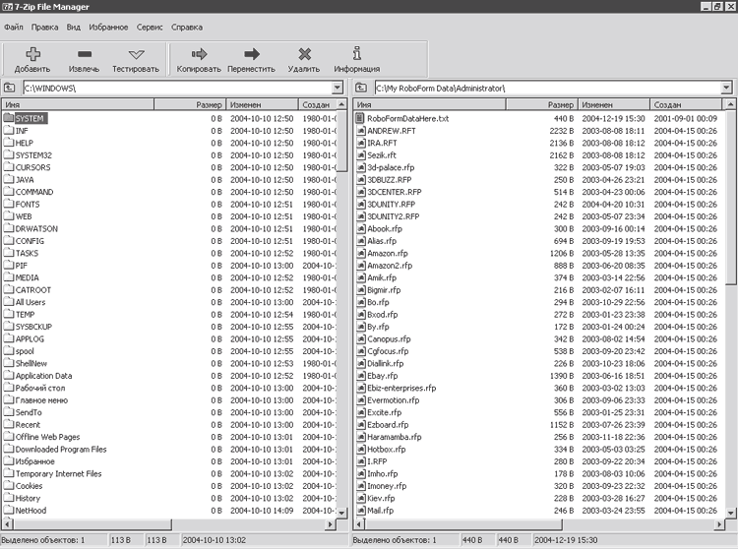Viewport: 738px width, 549px height.
Task: Go up one folder in right panel
Action: [x=362, y=88]
